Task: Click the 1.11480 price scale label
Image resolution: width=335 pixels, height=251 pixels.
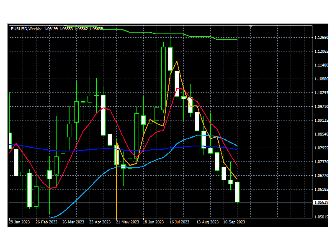Action: (x=321, y=65)
